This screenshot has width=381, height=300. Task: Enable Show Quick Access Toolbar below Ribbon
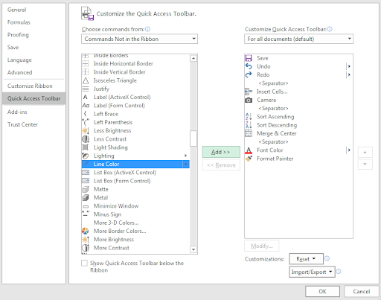[84, 263]
